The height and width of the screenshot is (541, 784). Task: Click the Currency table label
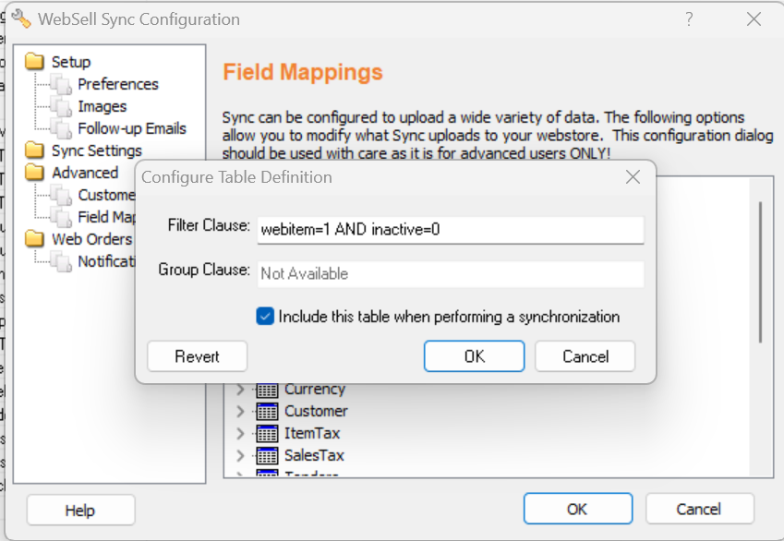pyautogui.click(x=315, y=390)
